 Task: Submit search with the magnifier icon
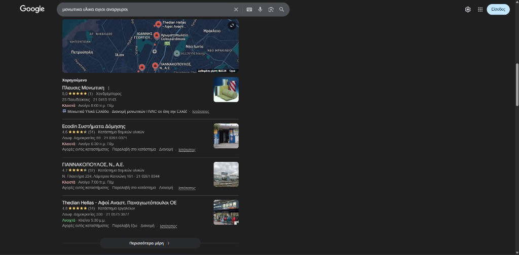[282, 10]
